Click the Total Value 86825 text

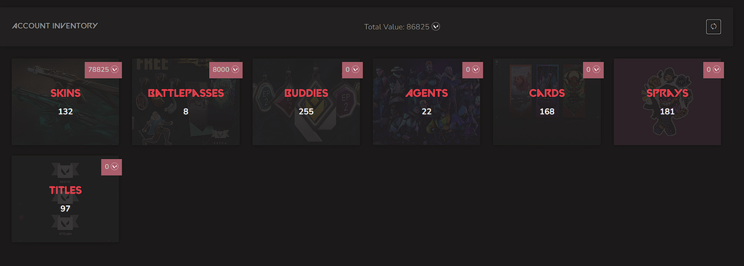tap(397, 27)
